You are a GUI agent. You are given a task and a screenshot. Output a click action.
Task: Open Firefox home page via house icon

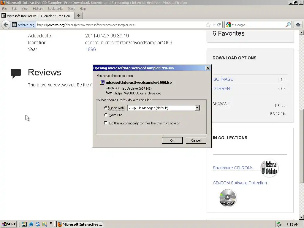coord(298,25)
